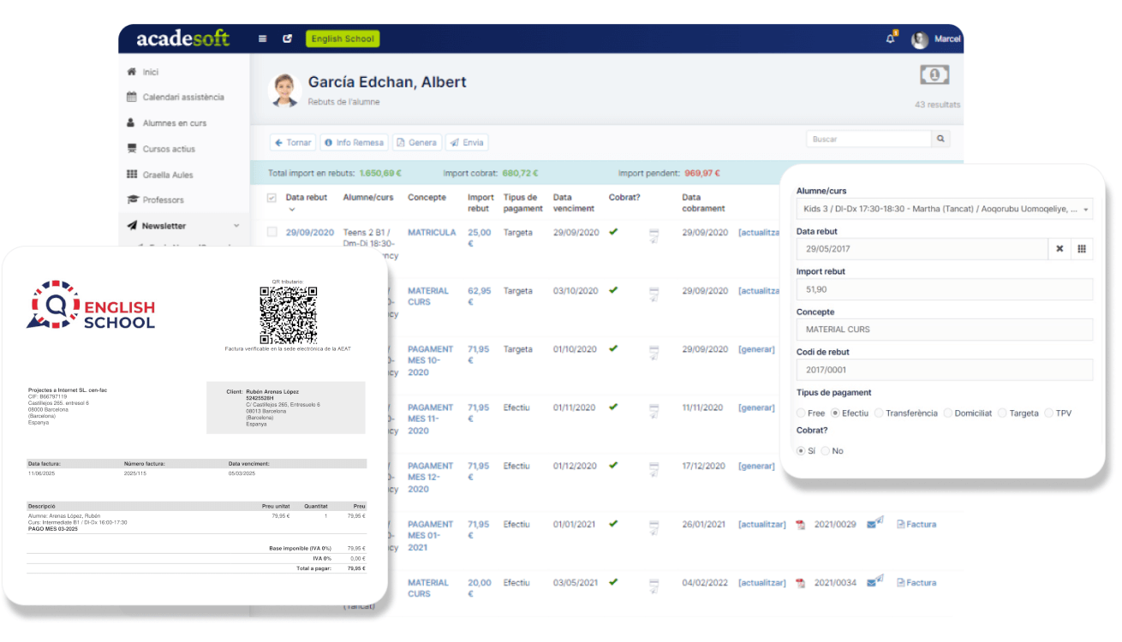Focus the Buscar search field
Image resolution: width=1122 pixels, height=642 pixels.
click(x=868, y=139)
